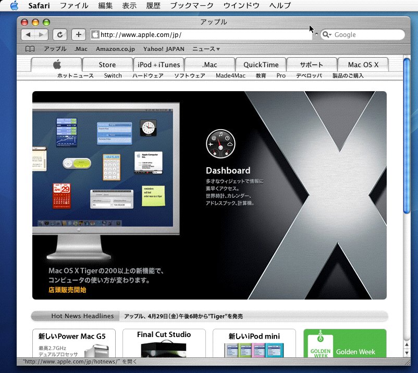Switch to the Store tab
The height and width of the screenshot is (373, 418).
[x=107, y=65]
